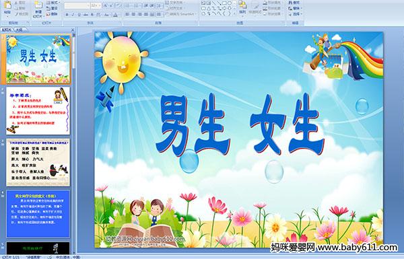Click the Replace button in Editing group

[295, 8]
